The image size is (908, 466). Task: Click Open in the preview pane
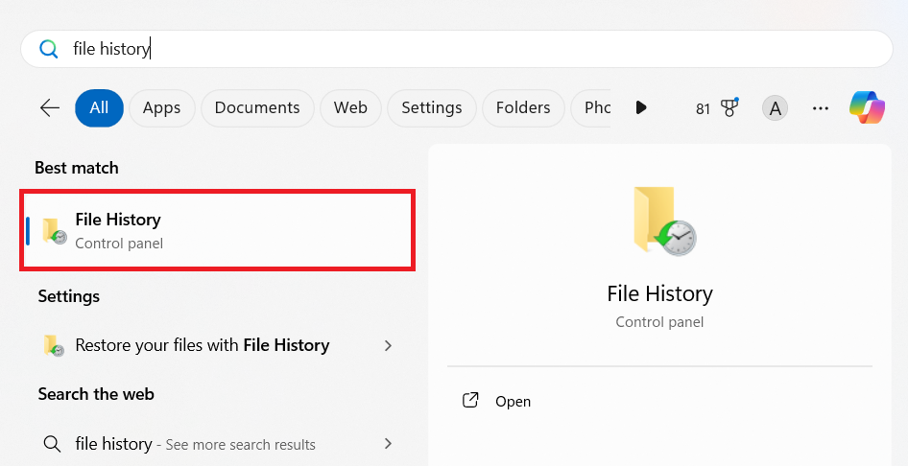pos(513,401)
